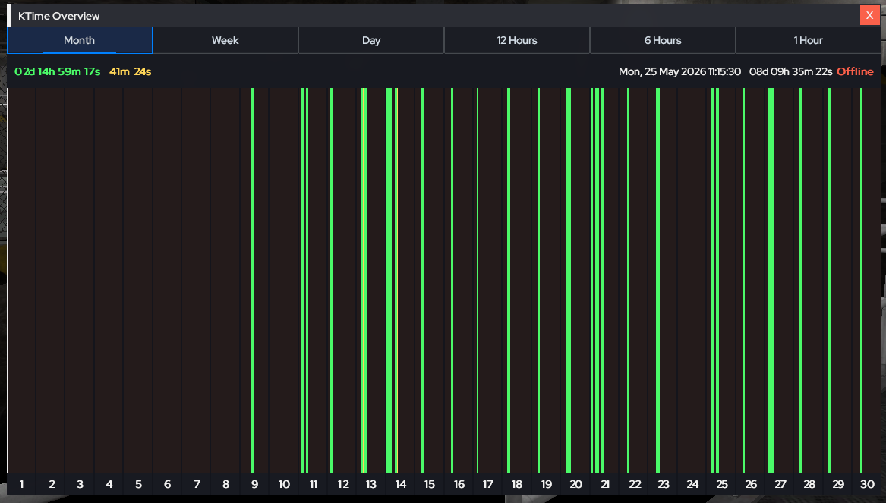Select day 27 on the timeline axis

click(x=780, y=484)
